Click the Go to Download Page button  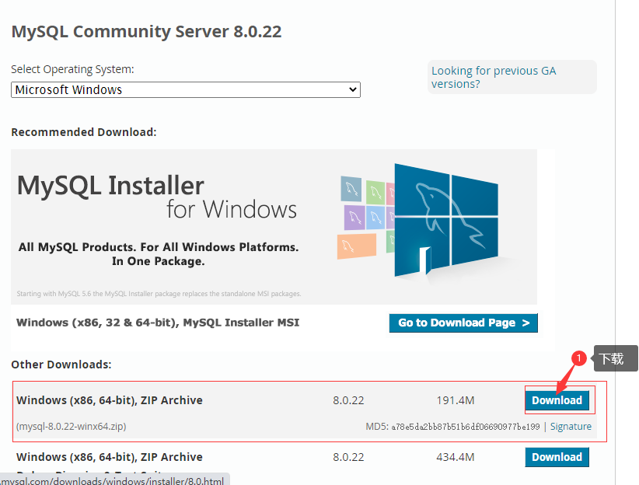[x=463, y=323]
